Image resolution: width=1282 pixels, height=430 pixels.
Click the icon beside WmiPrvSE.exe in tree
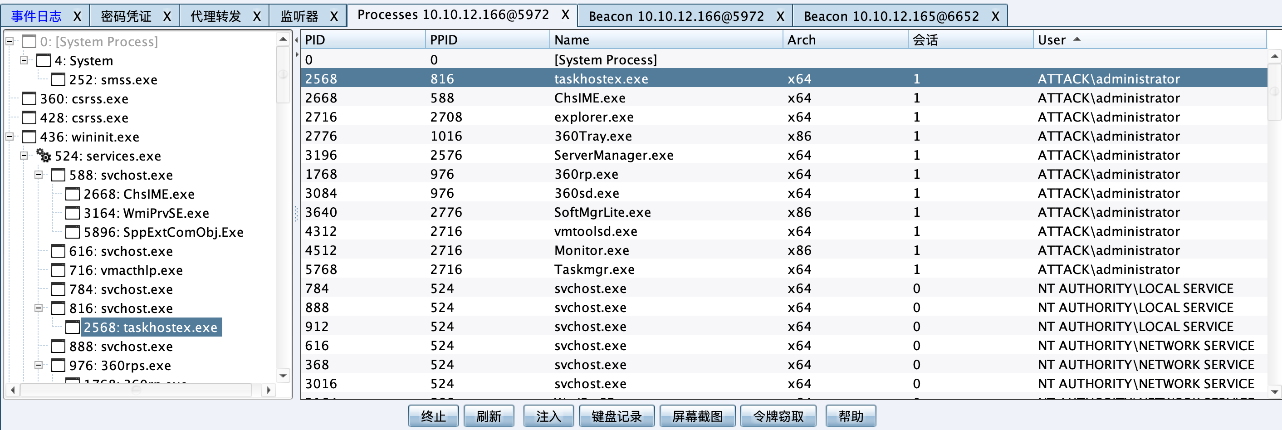tap(73, 213)
